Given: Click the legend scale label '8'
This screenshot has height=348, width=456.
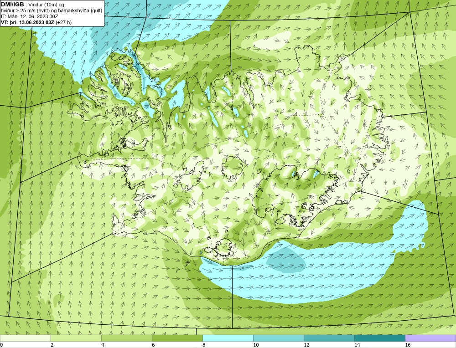Looking at the screenshot, I should 204,345.
